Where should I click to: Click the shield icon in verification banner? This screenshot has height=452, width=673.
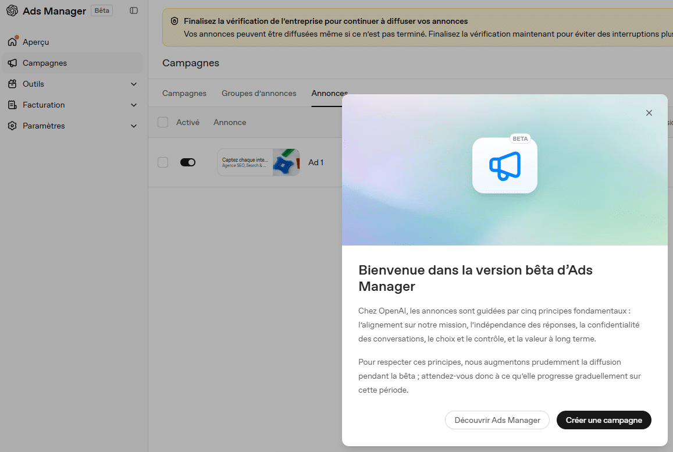[x=175, y=21]
